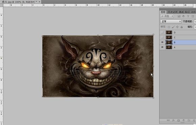Click layer B's thumbnail
The width and height of the screenshot is (196, 125).
[x=169, y=42]
